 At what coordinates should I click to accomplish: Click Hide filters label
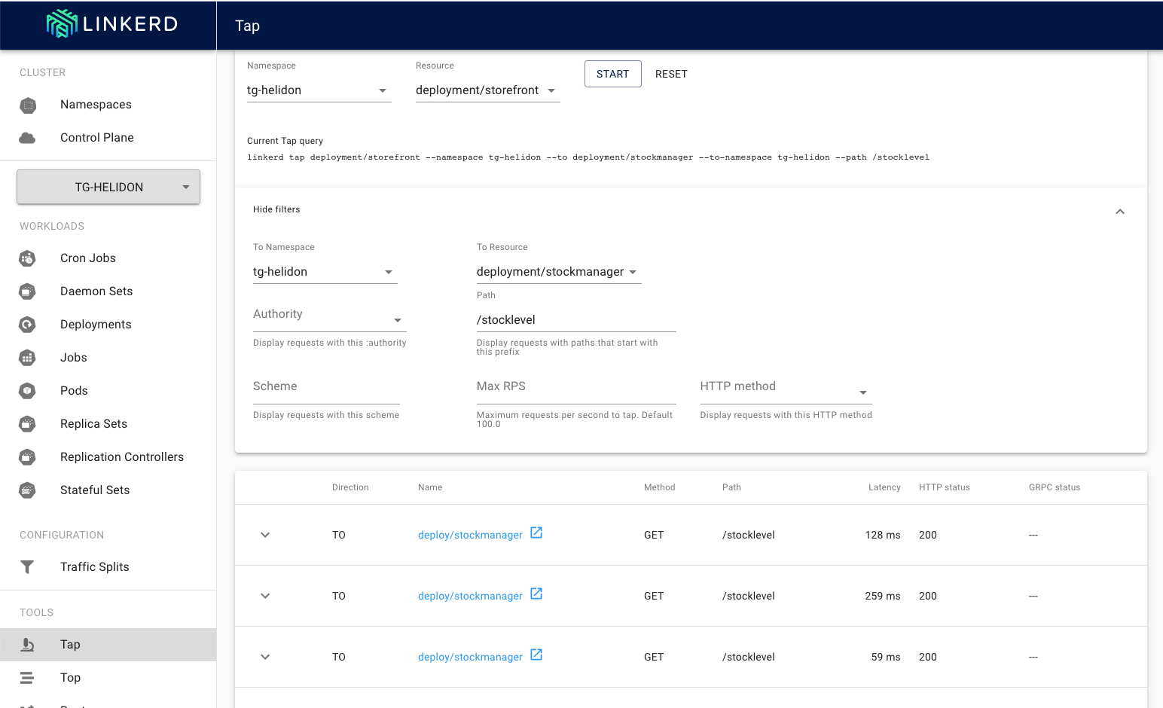[276, 209]
